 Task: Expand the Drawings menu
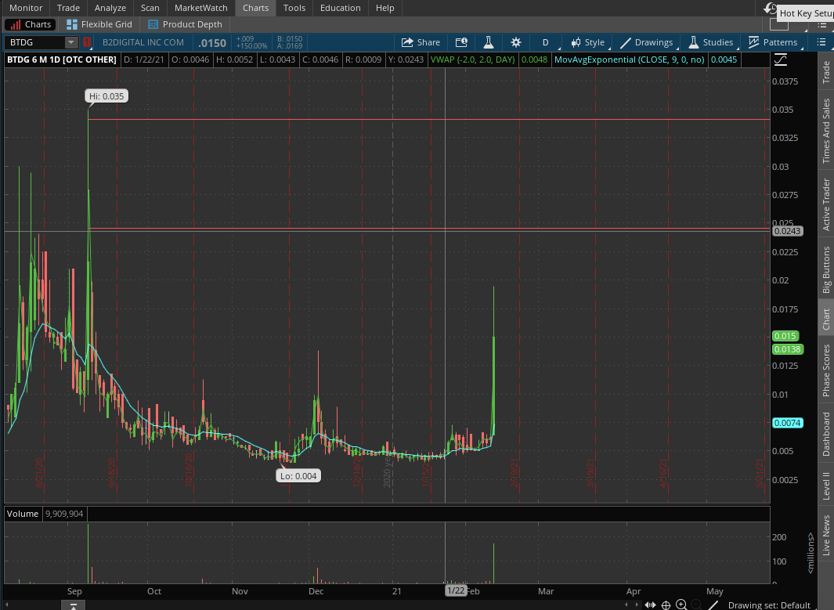pos(646,42)
